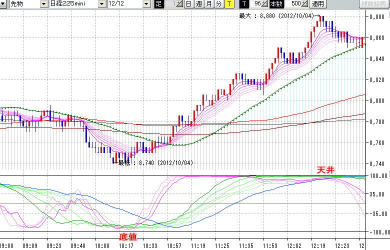Viewport: 390px width, 250px height.
Task: Click the 足 bar period spinner arrow
Action: (180, 4)
